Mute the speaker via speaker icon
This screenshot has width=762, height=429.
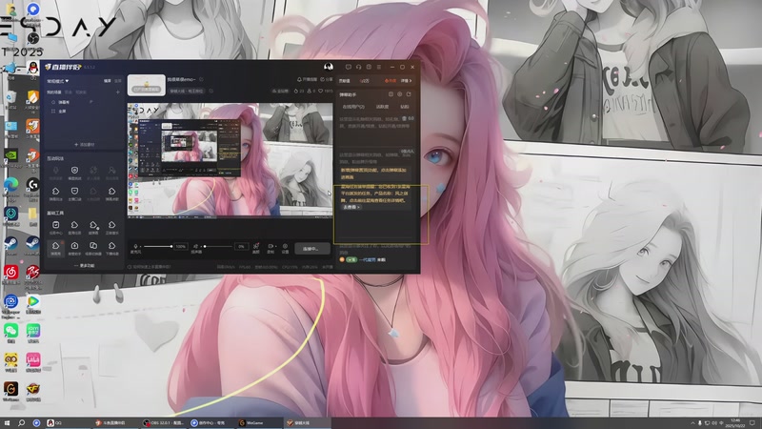point(196,247)
